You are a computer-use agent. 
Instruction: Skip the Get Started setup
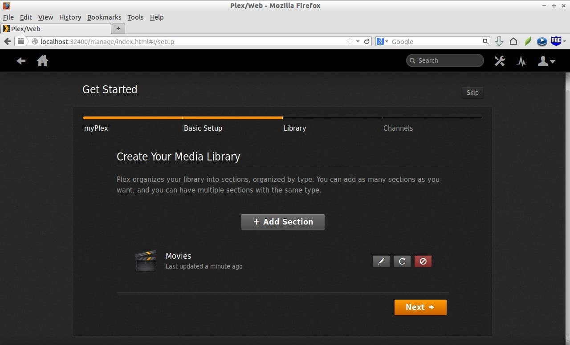coord(472,92)
